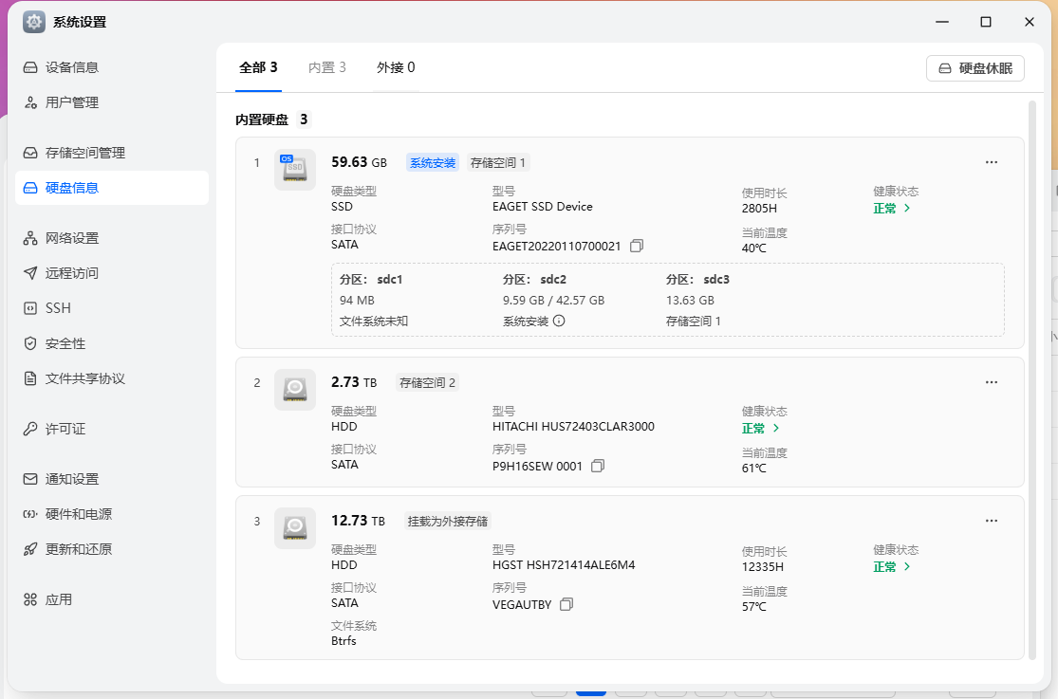Click the HDD icon of the HITACHI disk
This screenshot has height=699, width=1058.
click(x=295, y=390)
